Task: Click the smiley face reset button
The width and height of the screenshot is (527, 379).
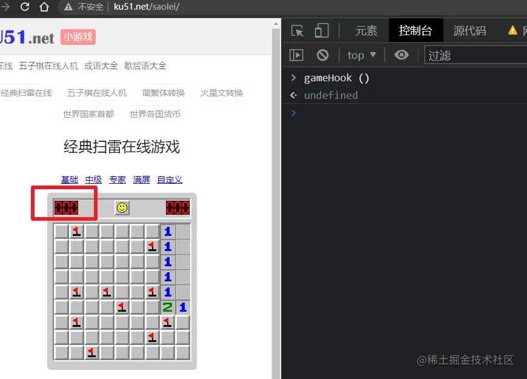Action: [122, 207]
